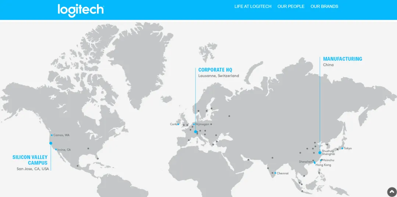
Task: Select the Tokyo location dot
Action: [342, 148]
